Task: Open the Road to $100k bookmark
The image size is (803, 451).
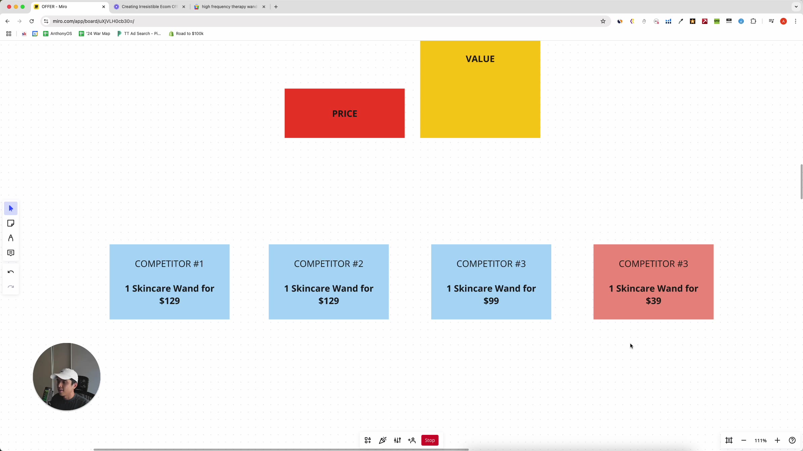Action: point(186,34)
